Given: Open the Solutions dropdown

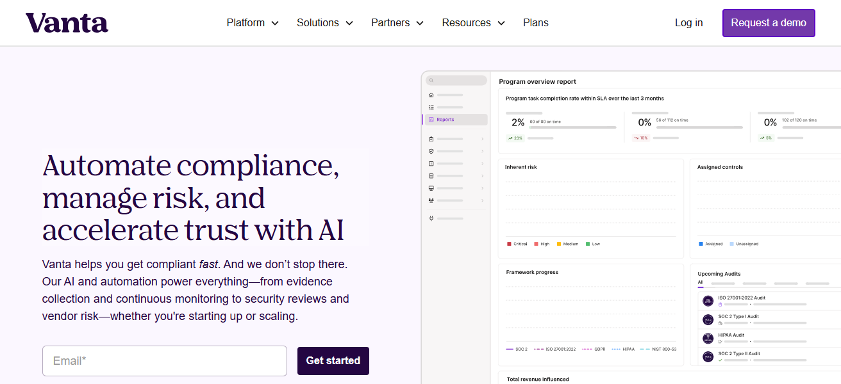Looking at the screenshot, I should click(324, 23).
